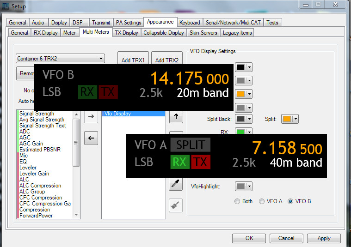Image resolution: width=351 pixels, height=247 pixels.
Task: Select ALC Group item
Action: coord(32,192)
